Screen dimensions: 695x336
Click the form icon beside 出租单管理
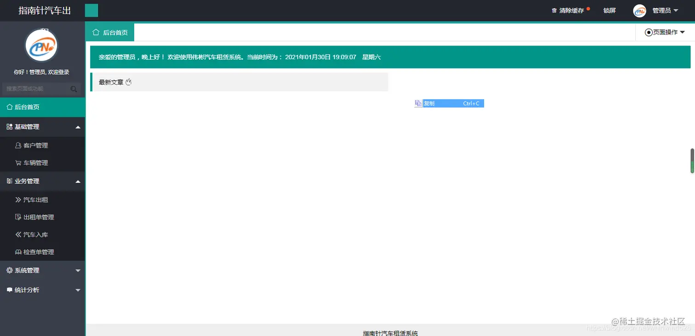18,217
